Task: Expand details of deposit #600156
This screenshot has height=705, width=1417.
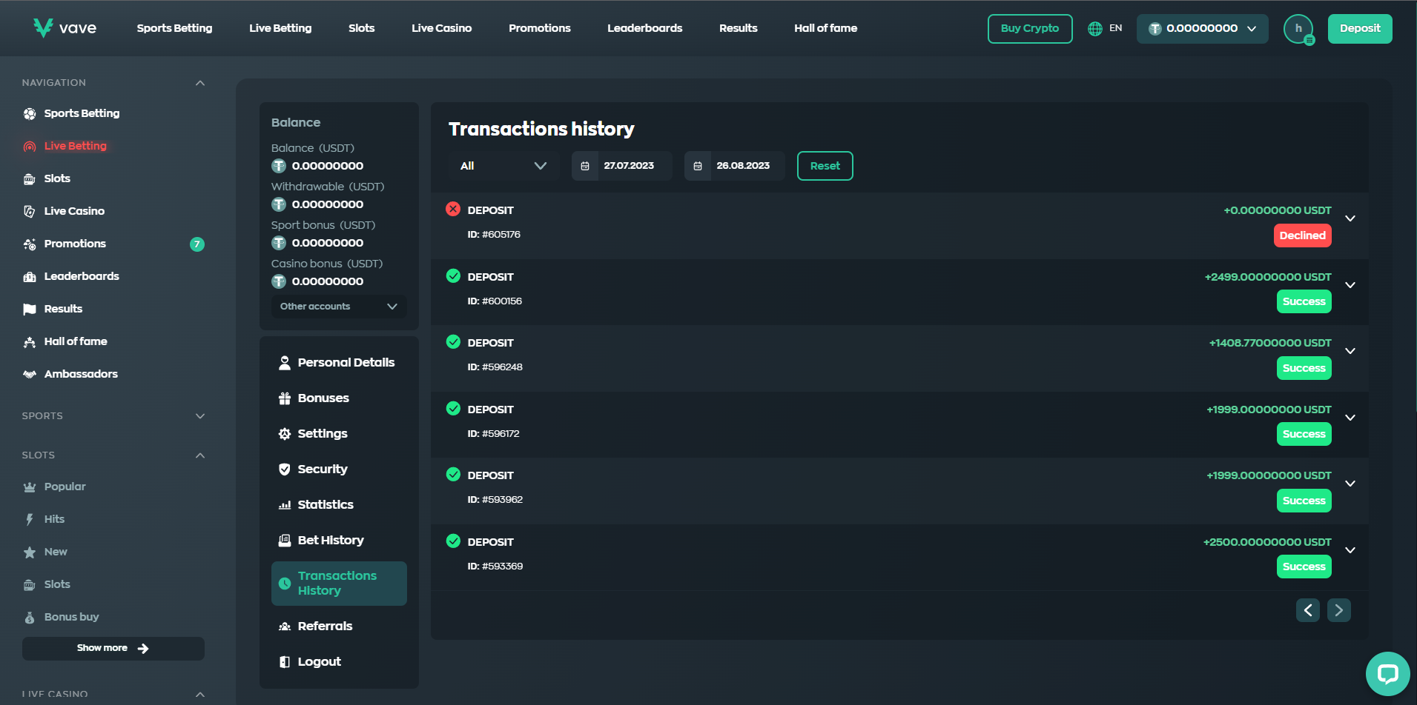Action: pyautogui.click(x=1350, y=285)
